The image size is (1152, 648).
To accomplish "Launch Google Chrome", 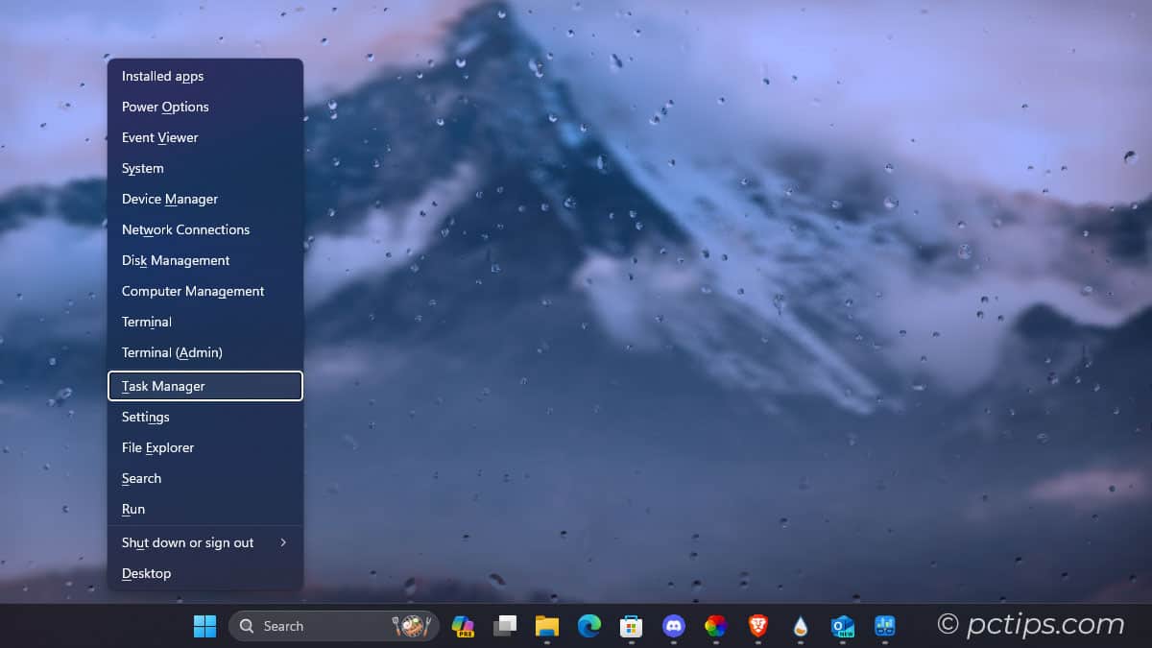I will point(715,626).
